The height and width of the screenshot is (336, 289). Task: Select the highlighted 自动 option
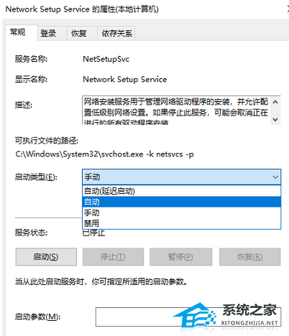181,202
